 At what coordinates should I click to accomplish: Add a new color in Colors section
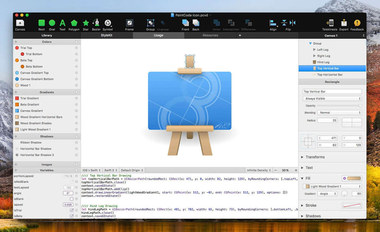click(x=16, y=42)
